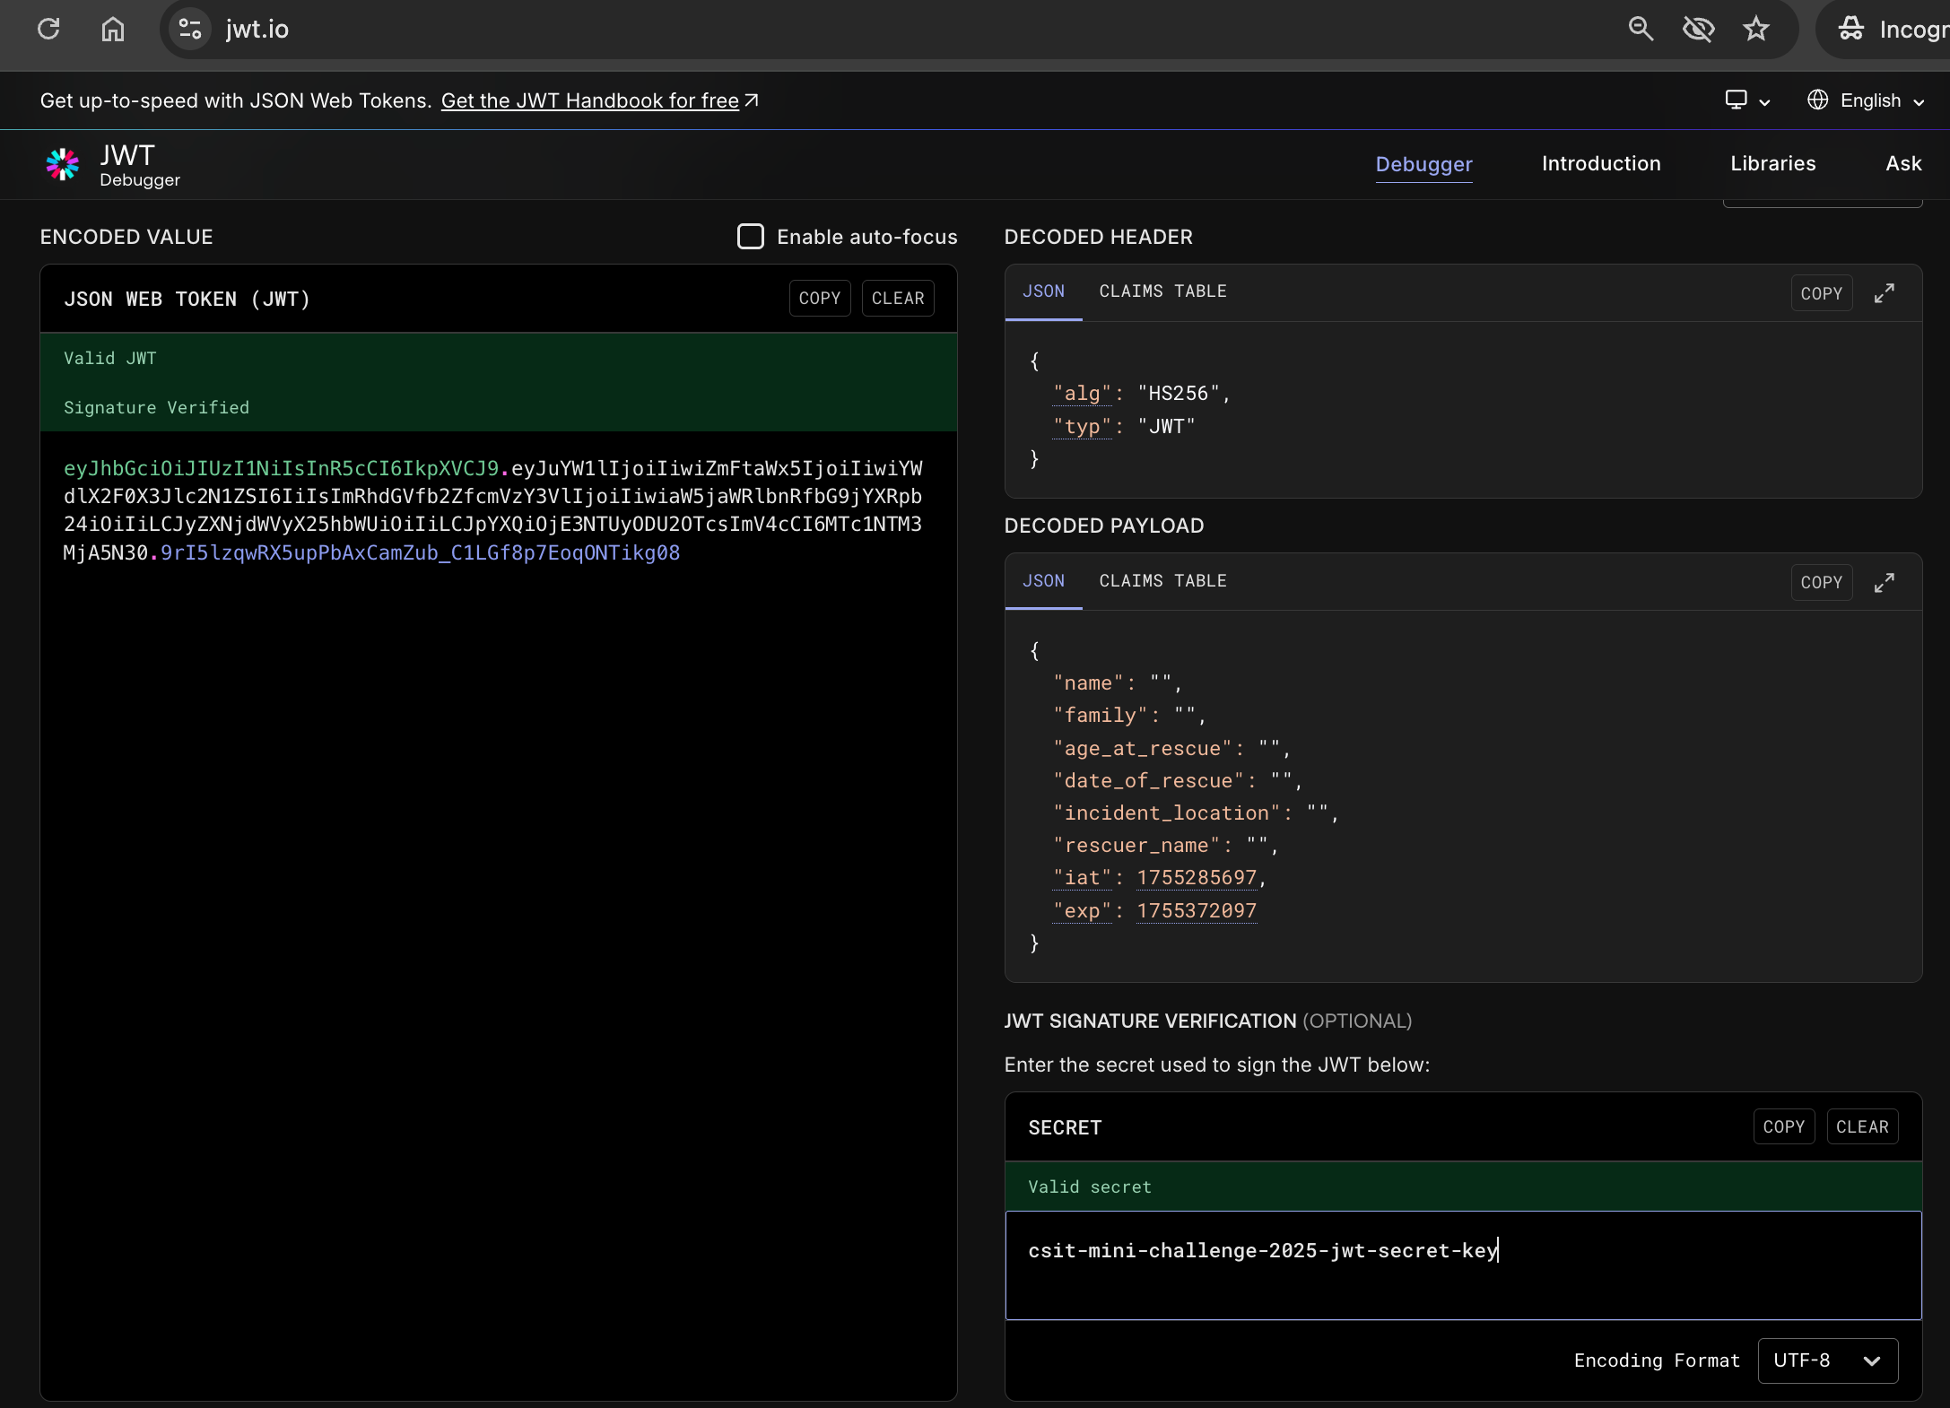This screenshot has height=1408, width=1950.
Task: Click the secret key input field
Action: point(1463,1265)
